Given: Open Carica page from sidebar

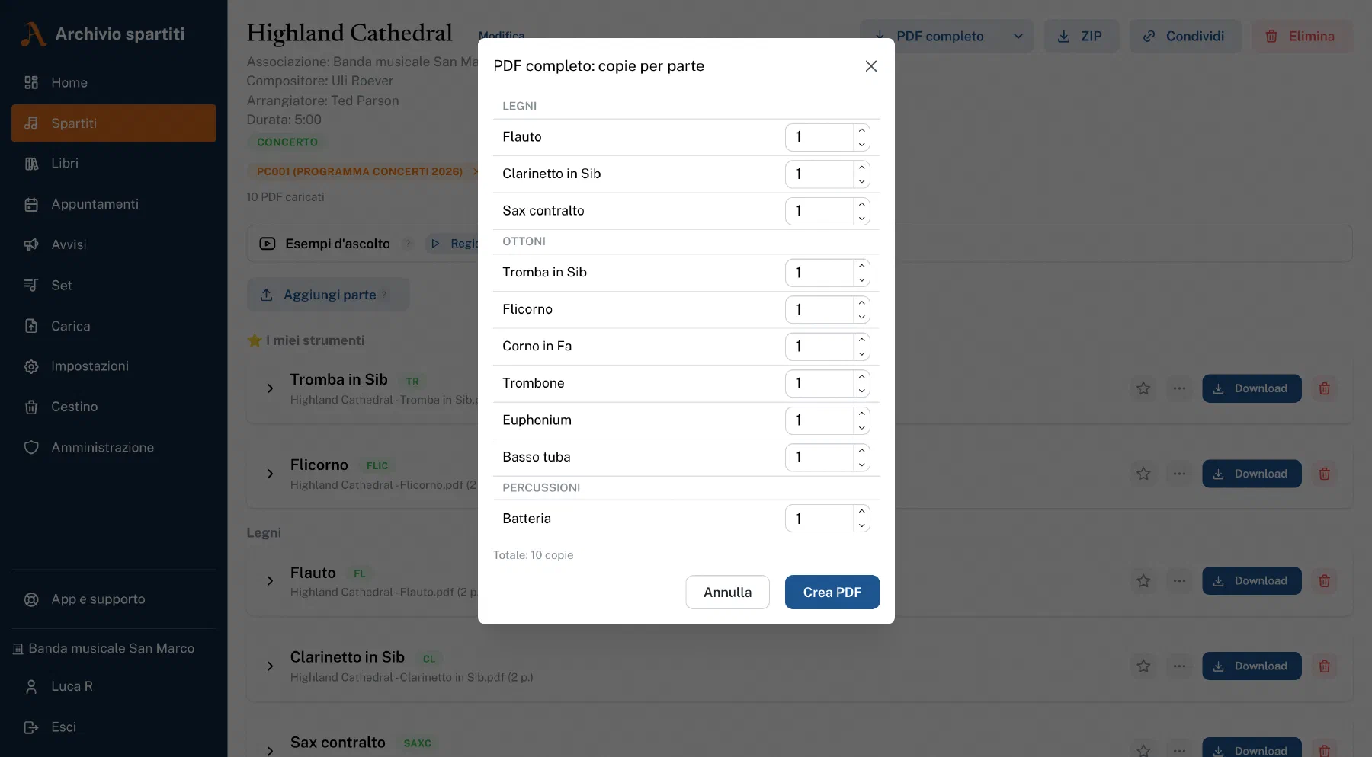Looking at the screenshot, I should pos(114,326).
